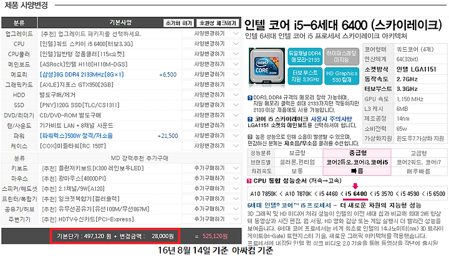This screenshot has width=449, height=258.
Task: Click the 쿼드코어 (4개) core type value
Action: pos(415,49)
